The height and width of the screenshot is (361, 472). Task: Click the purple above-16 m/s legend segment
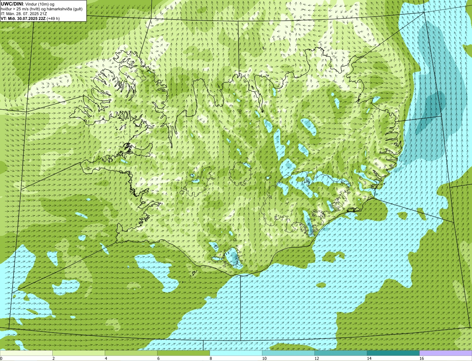(x=446, y=353)
